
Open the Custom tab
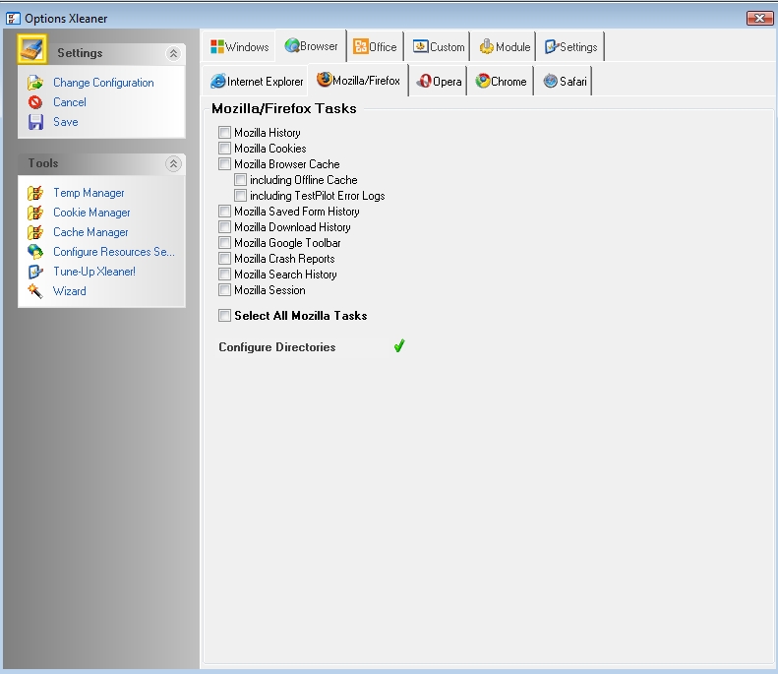(439, 46)
